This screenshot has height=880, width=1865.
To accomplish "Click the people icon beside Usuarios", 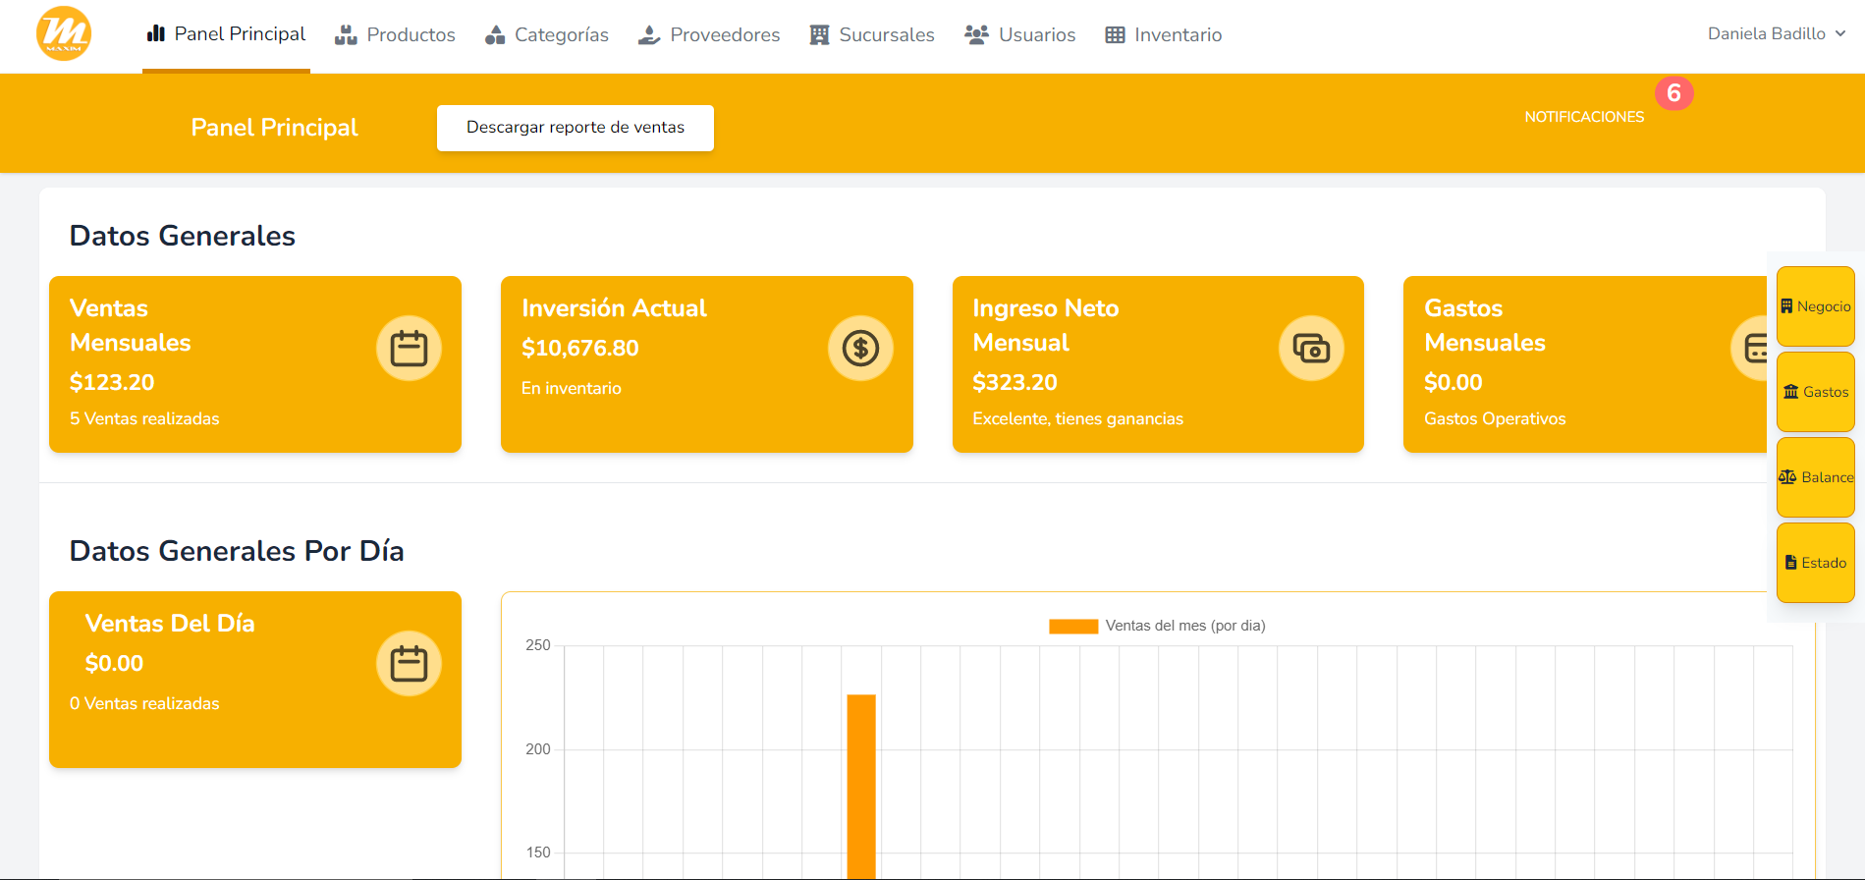I will pyautogui.click(x=976, y=35).
